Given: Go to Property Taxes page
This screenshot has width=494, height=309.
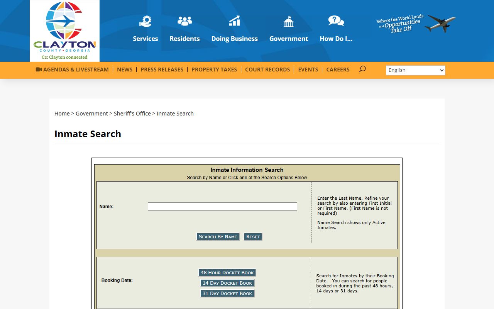Looking at the screenshot, I should [x=214, y=70].
